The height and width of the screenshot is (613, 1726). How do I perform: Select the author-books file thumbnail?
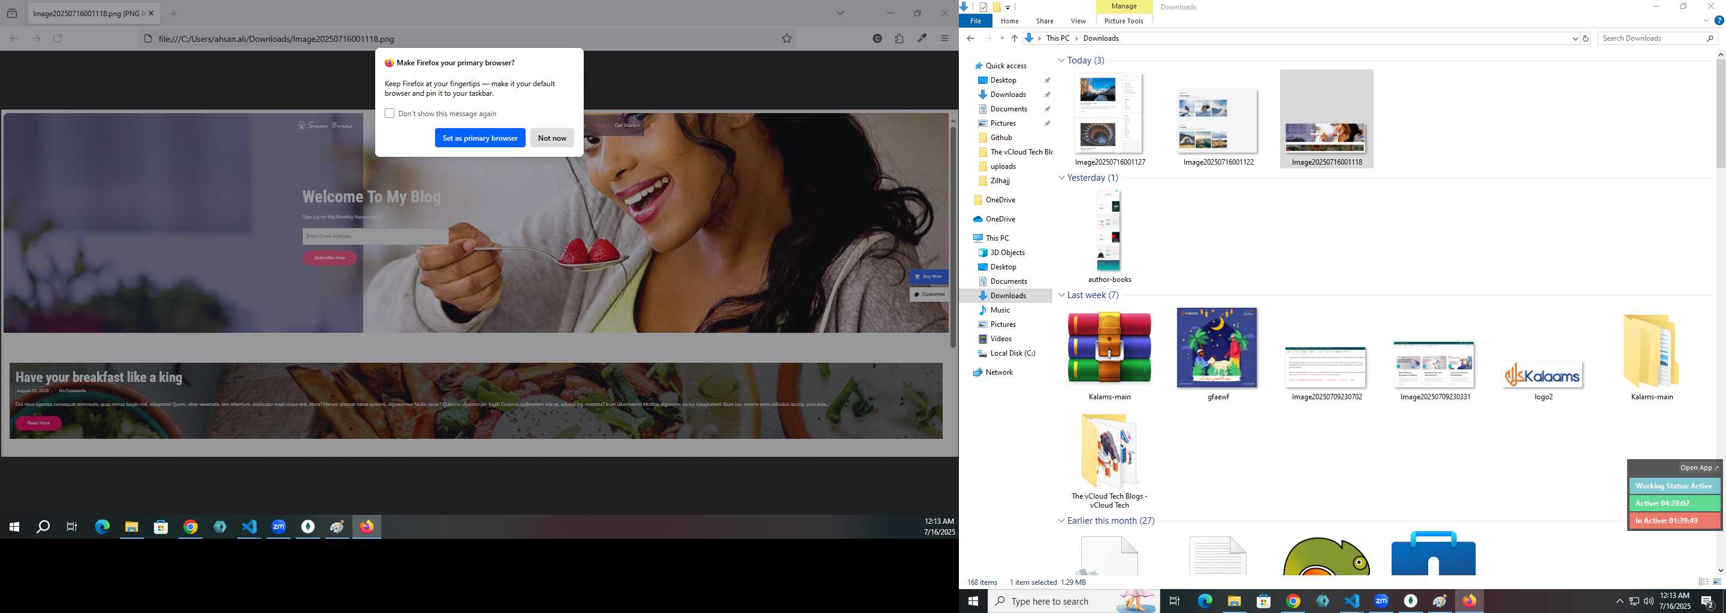[x=1109, y=232]
